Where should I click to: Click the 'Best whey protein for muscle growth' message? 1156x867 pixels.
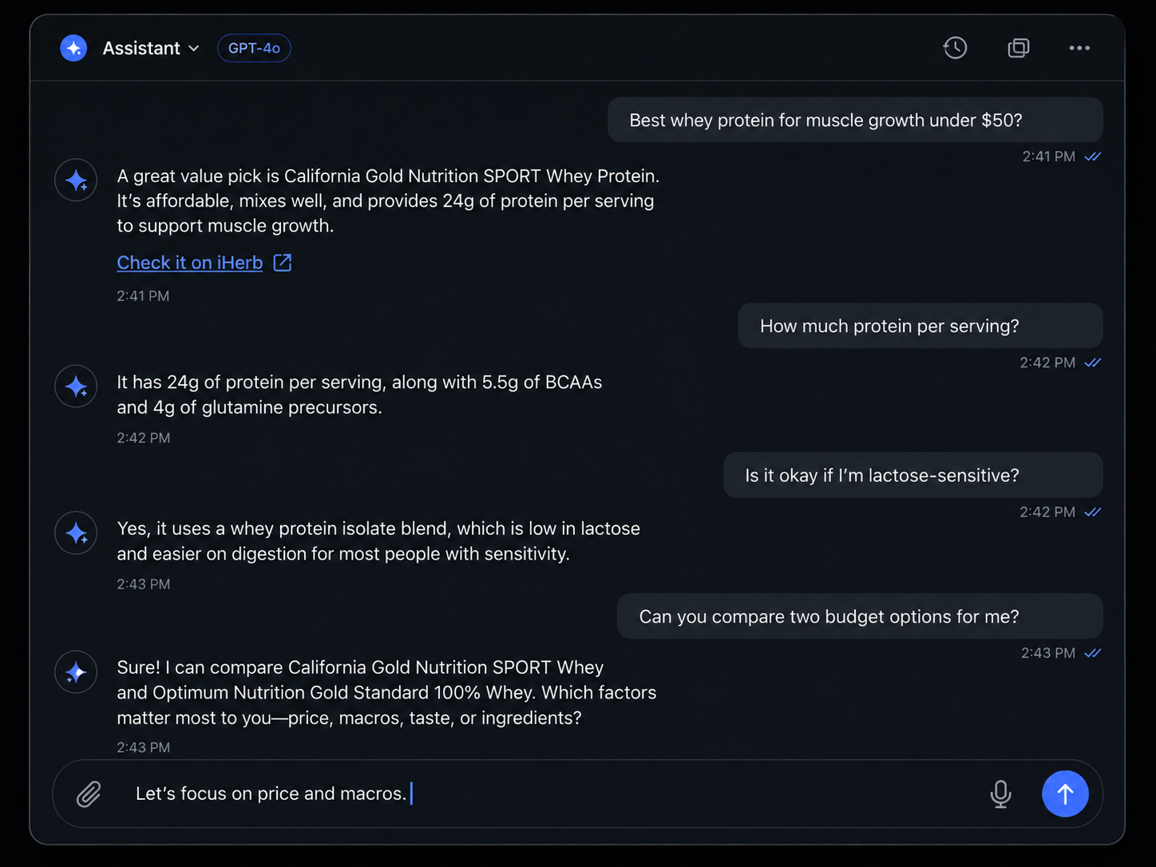click(x=855, y=120)
